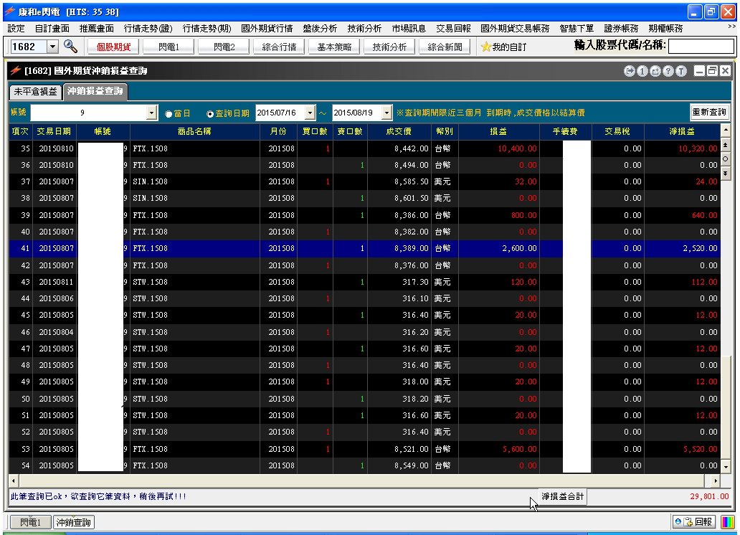Click the start date field 2015/07/16

coord(280,113)
